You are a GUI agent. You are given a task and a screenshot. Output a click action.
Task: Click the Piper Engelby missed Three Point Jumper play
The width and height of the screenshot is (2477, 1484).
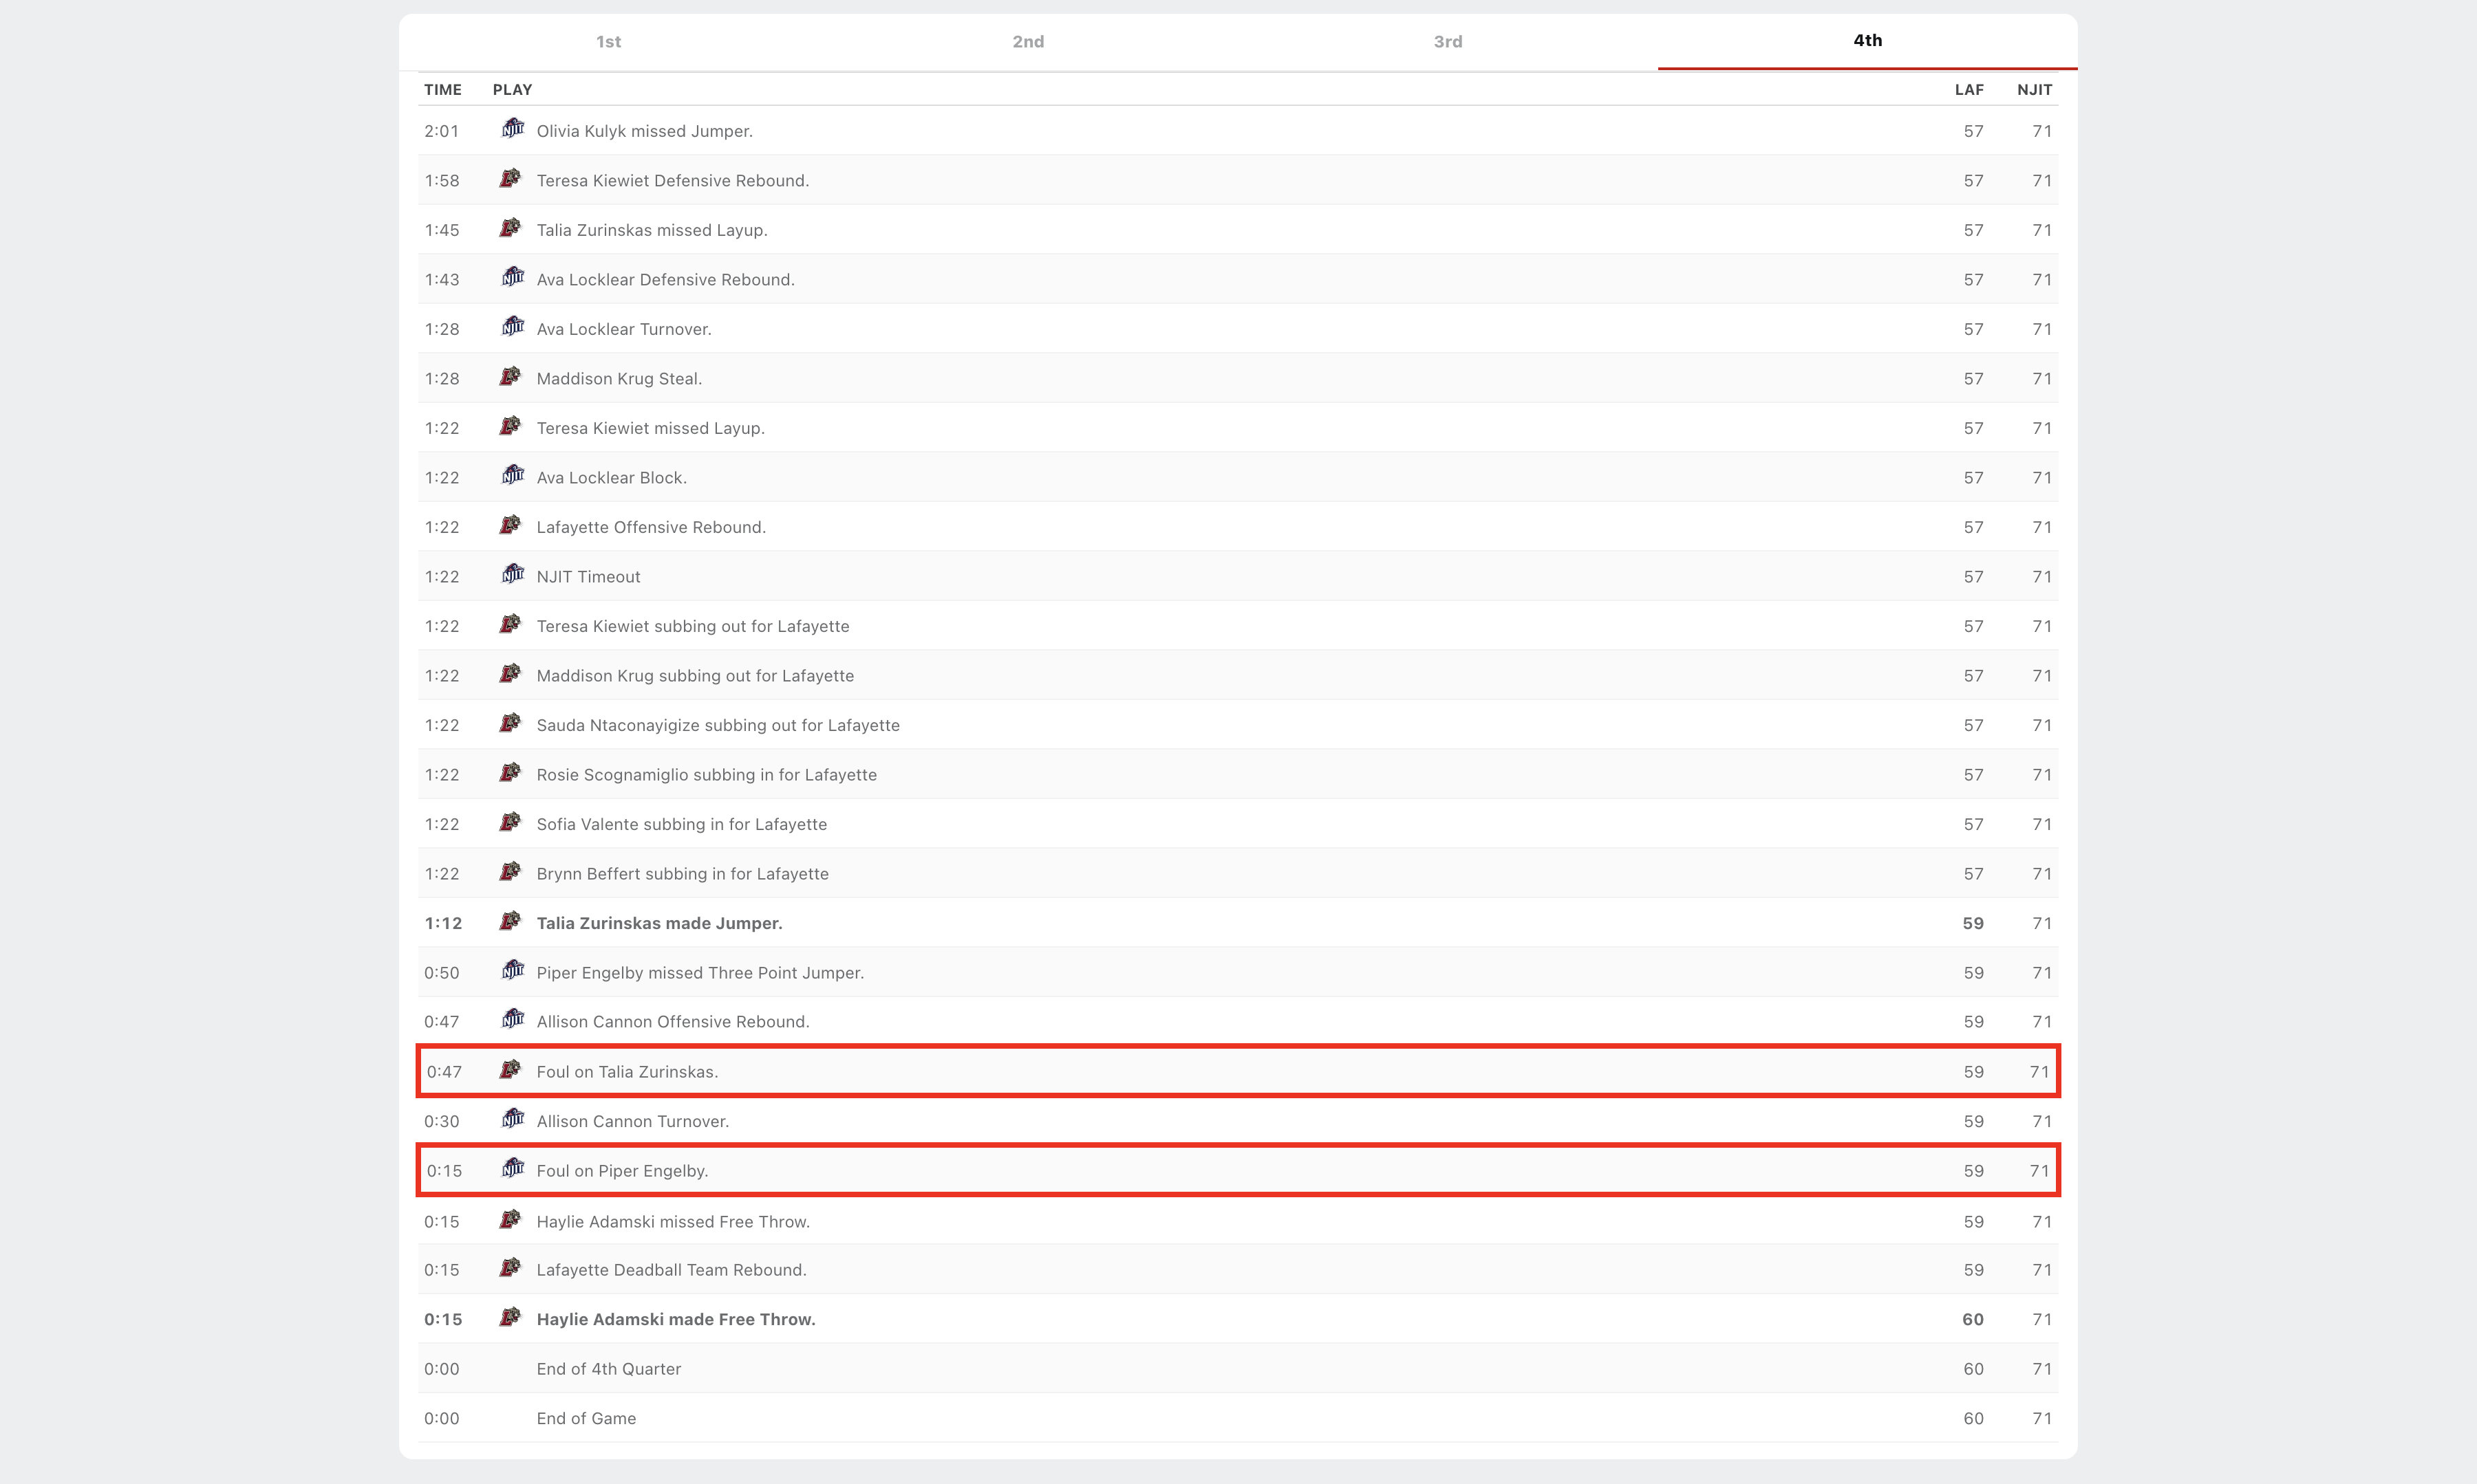click(699, 973)
